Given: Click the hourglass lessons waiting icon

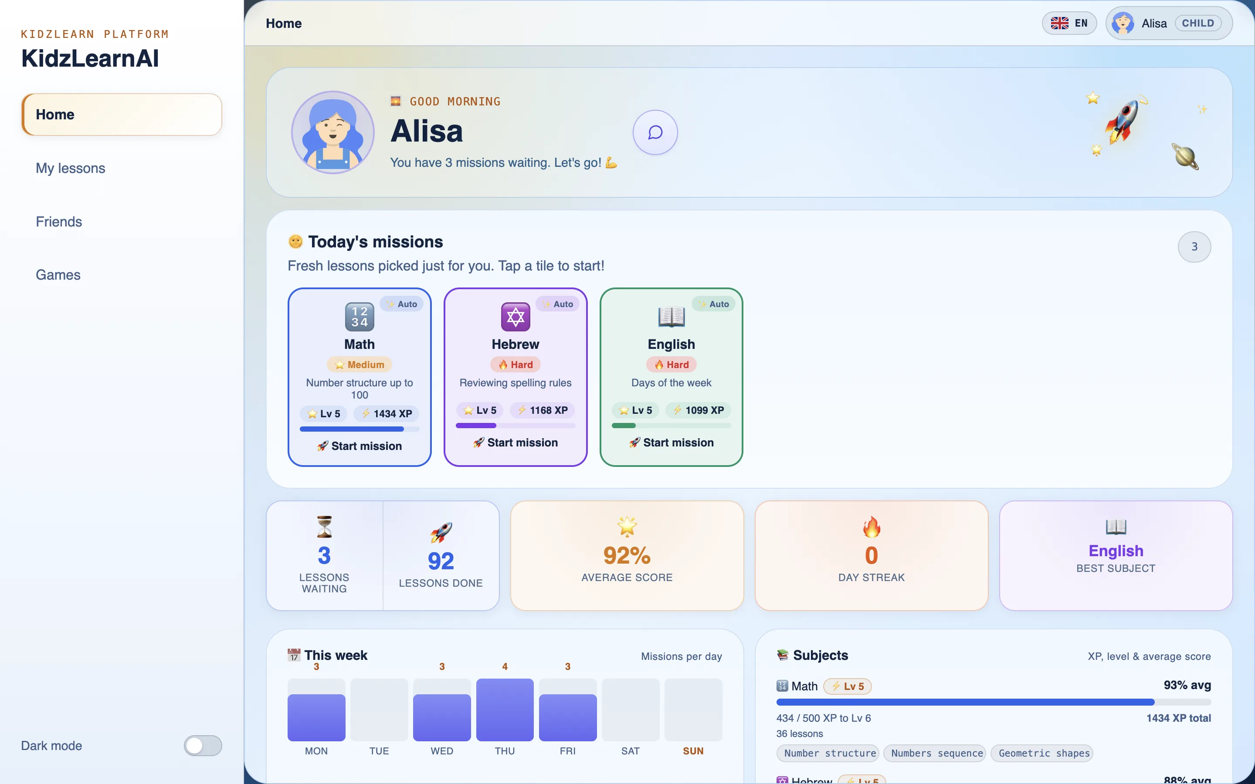Looking at the screenshot, I should pos(324,527).
